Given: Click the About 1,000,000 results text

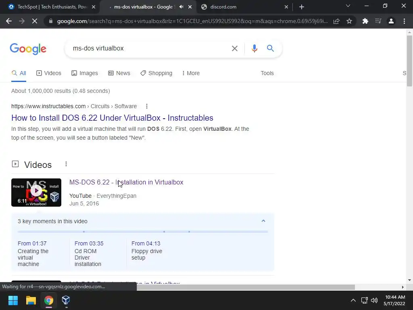Looking at the screenshot, I should point(60,91).
